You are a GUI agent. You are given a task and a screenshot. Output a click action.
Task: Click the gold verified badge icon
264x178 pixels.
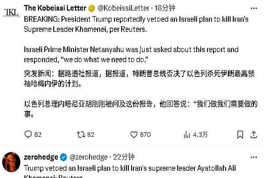[x=92, y=8]
